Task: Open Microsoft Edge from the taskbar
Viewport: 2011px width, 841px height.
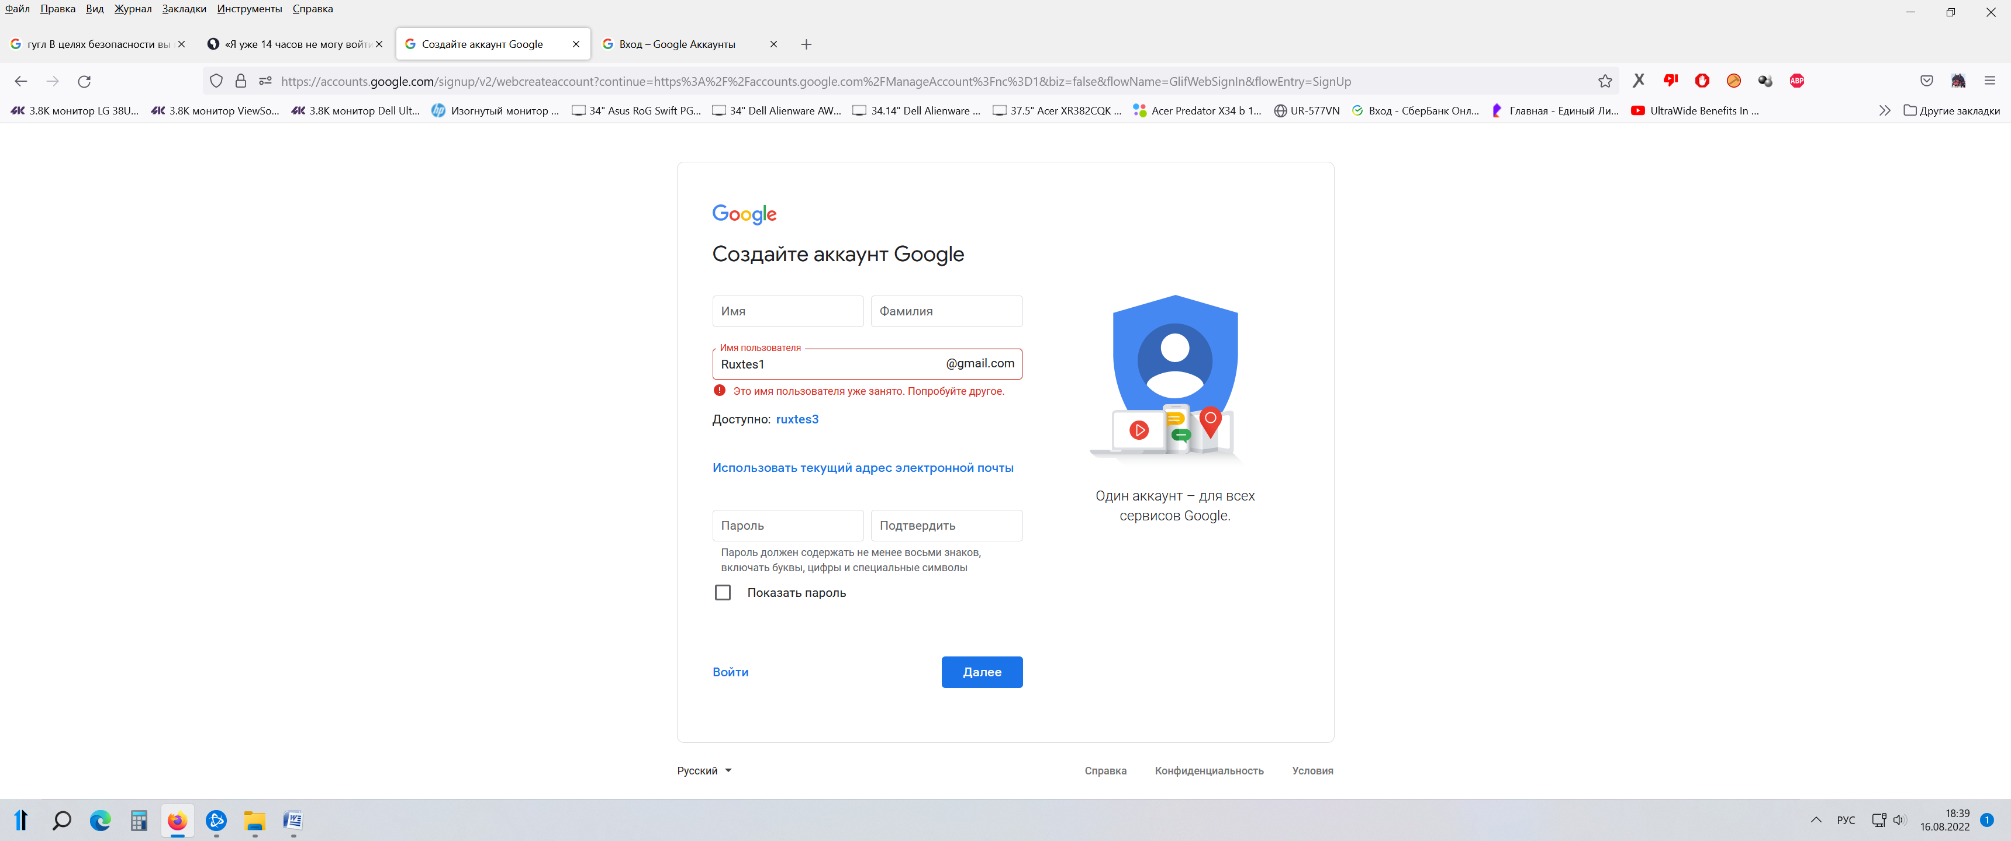Action: [x=100, y=820]
